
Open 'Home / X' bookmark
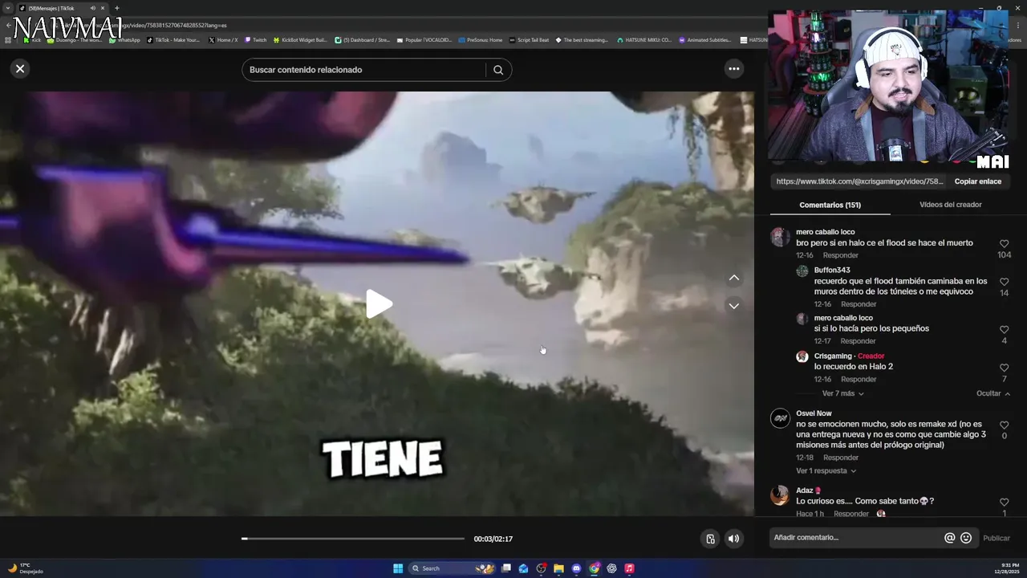(223, 39)
